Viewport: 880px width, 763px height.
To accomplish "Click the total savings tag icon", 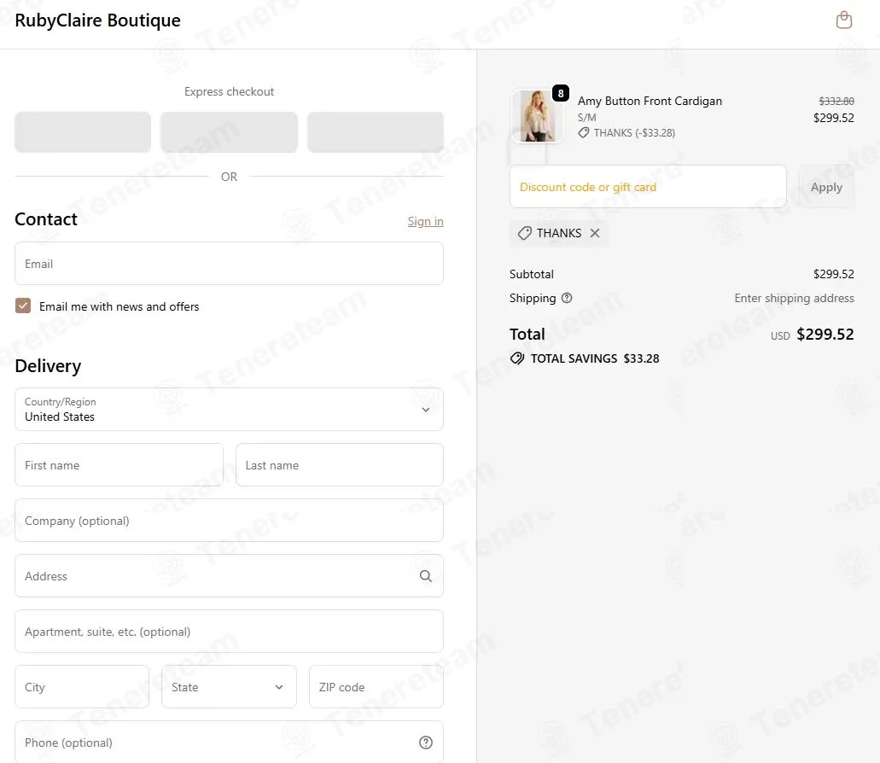I will (517, 358).
